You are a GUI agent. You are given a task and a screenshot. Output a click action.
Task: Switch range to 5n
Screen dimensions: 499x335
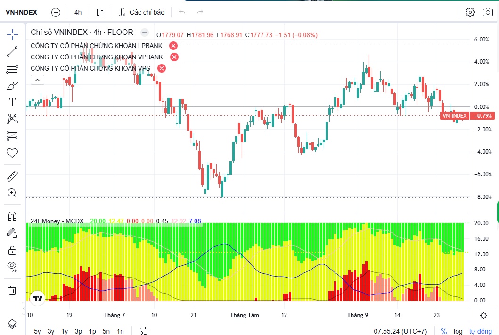coord(106,331)
